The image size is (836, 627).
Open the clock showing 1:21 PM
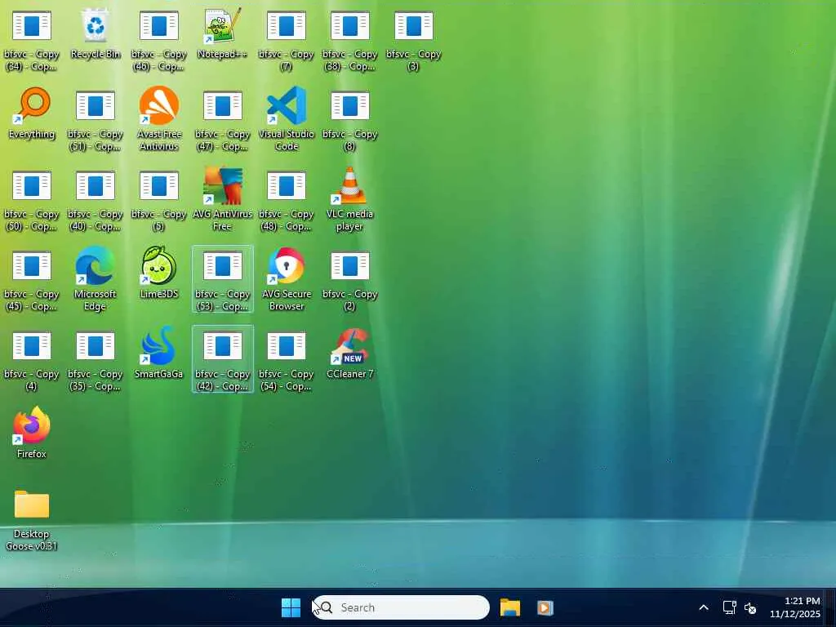click(x=794, y=607)
